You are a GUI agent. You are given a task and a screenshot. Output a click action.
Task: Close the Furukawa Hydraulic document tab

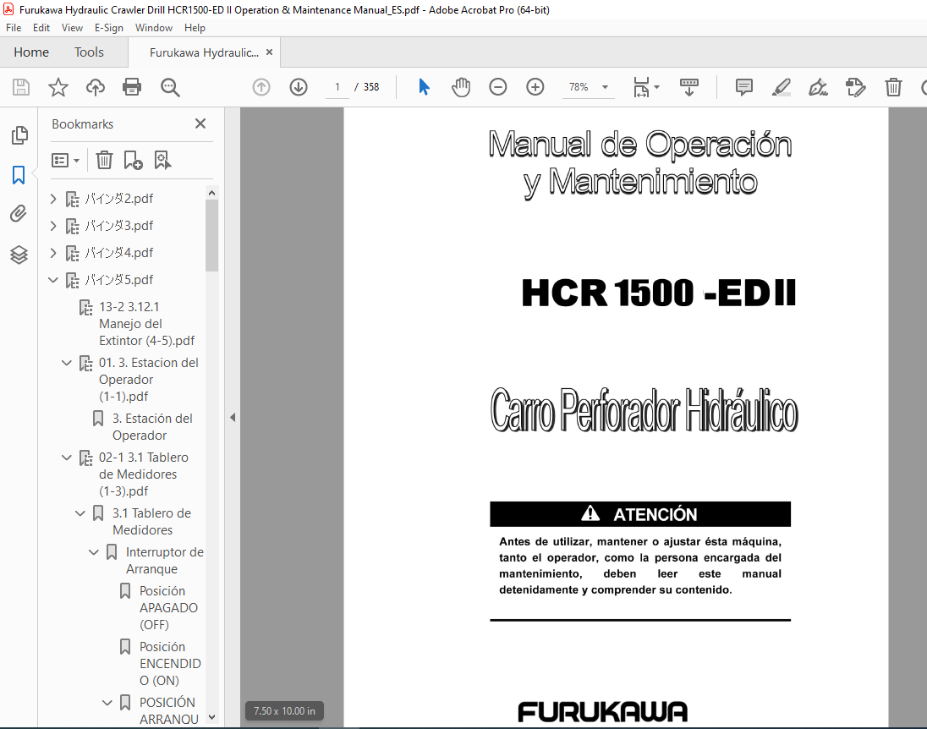(x=270, y=52)
